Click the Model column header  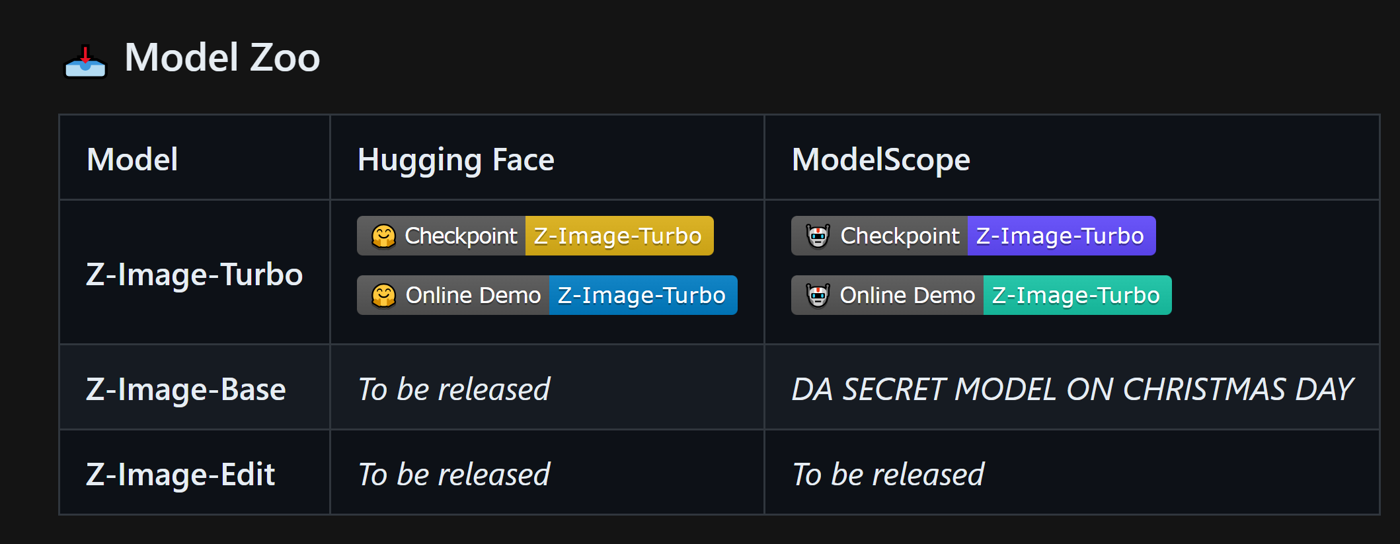click(x=132, y=159)
